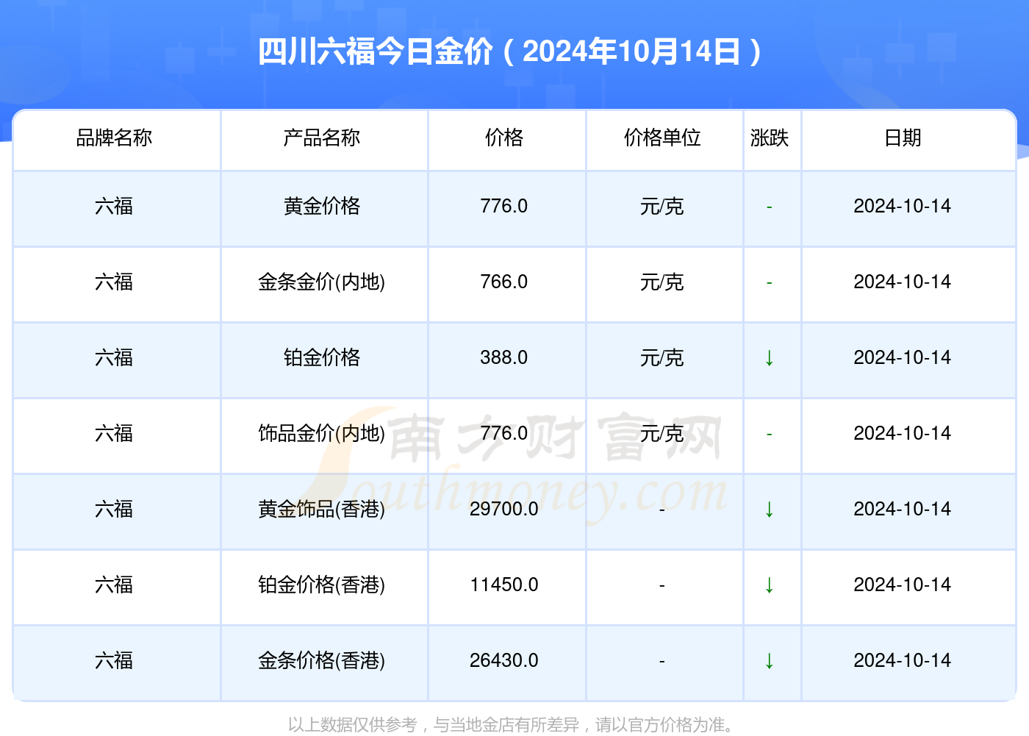Click the price value 26430.0
This screenshot has height=736, width=1029.
click(504, 660)
